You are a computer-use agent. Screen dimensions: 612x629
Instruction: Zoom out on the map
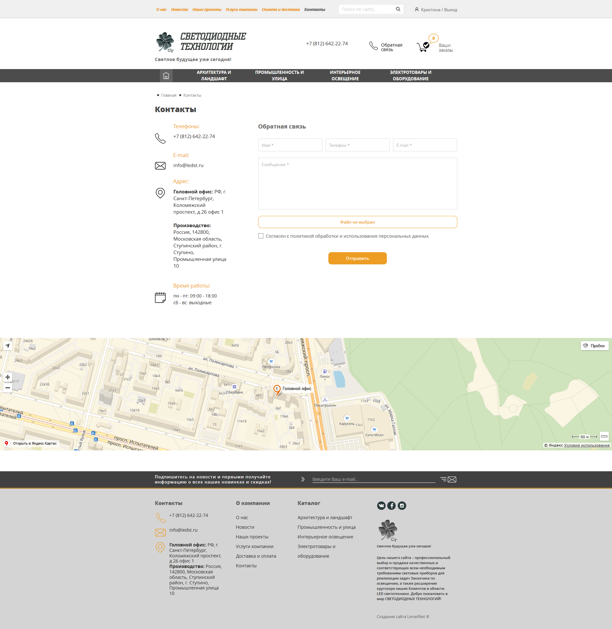[8, 388]
